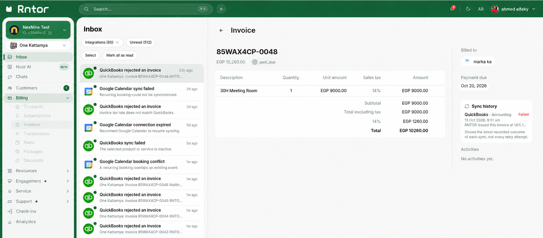Screen dimensions: 543x238
Task: Open Invoice 85WAX4CP-0044 notification
Action: pyautogui.click(x=142, y=213)
